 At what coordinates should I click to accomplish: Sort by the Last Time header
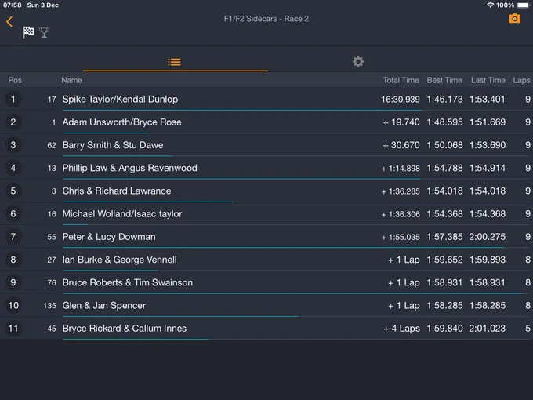[x=488, y=80]
